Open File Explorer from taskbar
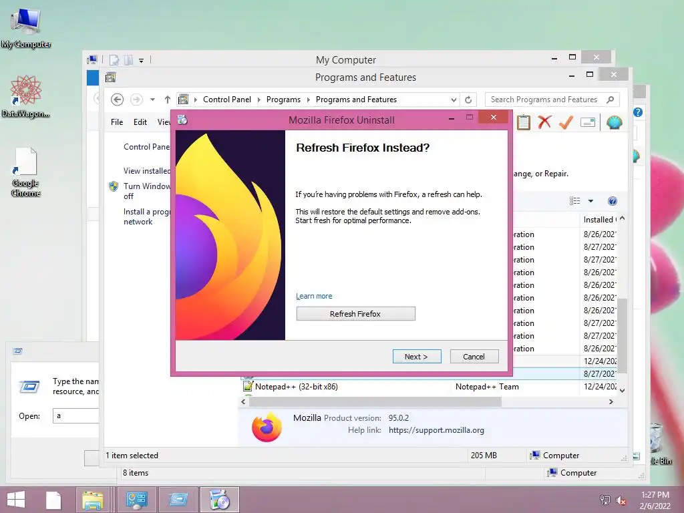This screenshot has height=513, width=684. coord(92,500)
